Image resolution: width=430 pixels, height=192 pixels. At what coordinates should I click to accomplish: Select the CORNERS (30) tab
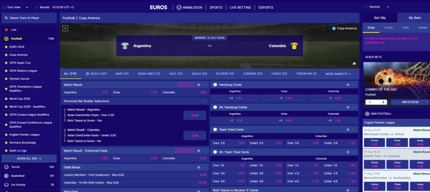pyautogui.click(x=252, y=74)
